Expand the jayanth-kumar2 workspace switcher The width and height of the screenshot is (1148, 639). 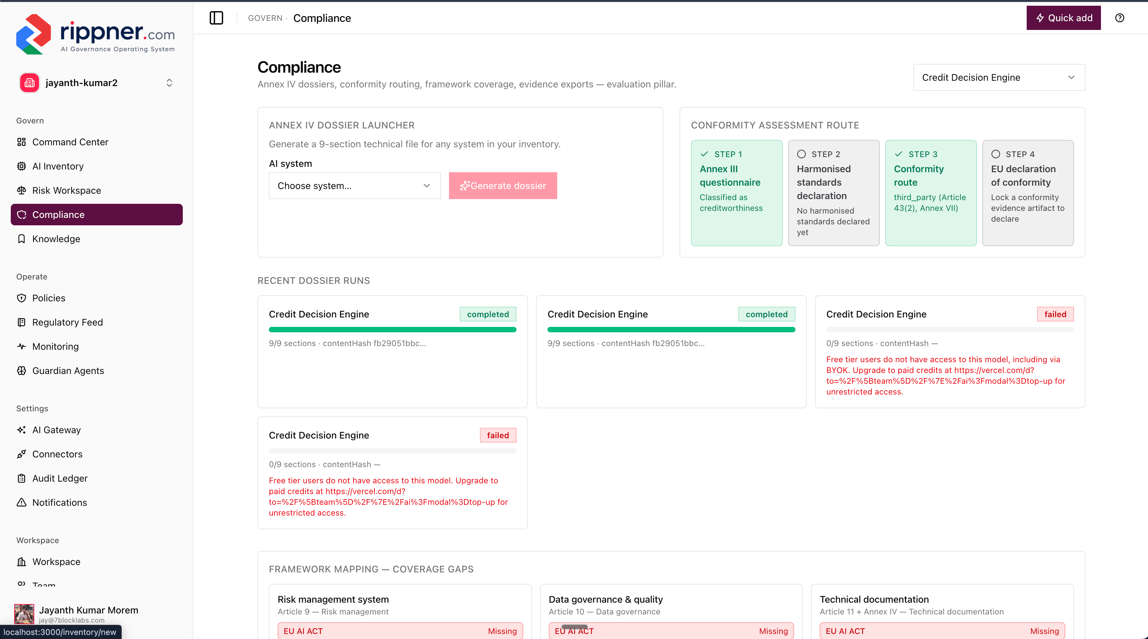pyautogui.click(x=169, y=82)
